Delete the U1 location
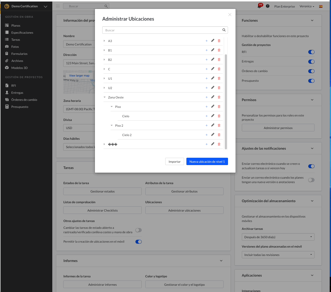The height and width of the screenshot is (292, 331). click(x=219, y=78)
